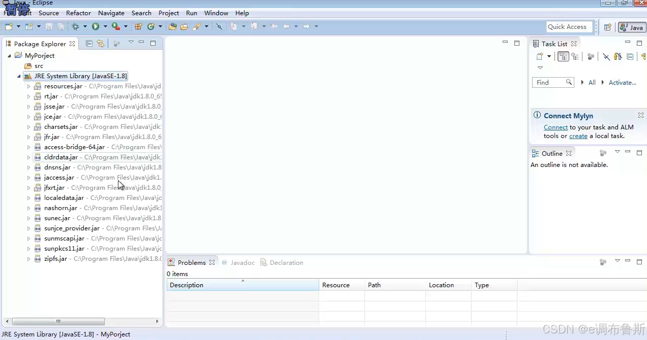Click the green Run button
This screenshot has height=340, width=647.
[96, 26]
